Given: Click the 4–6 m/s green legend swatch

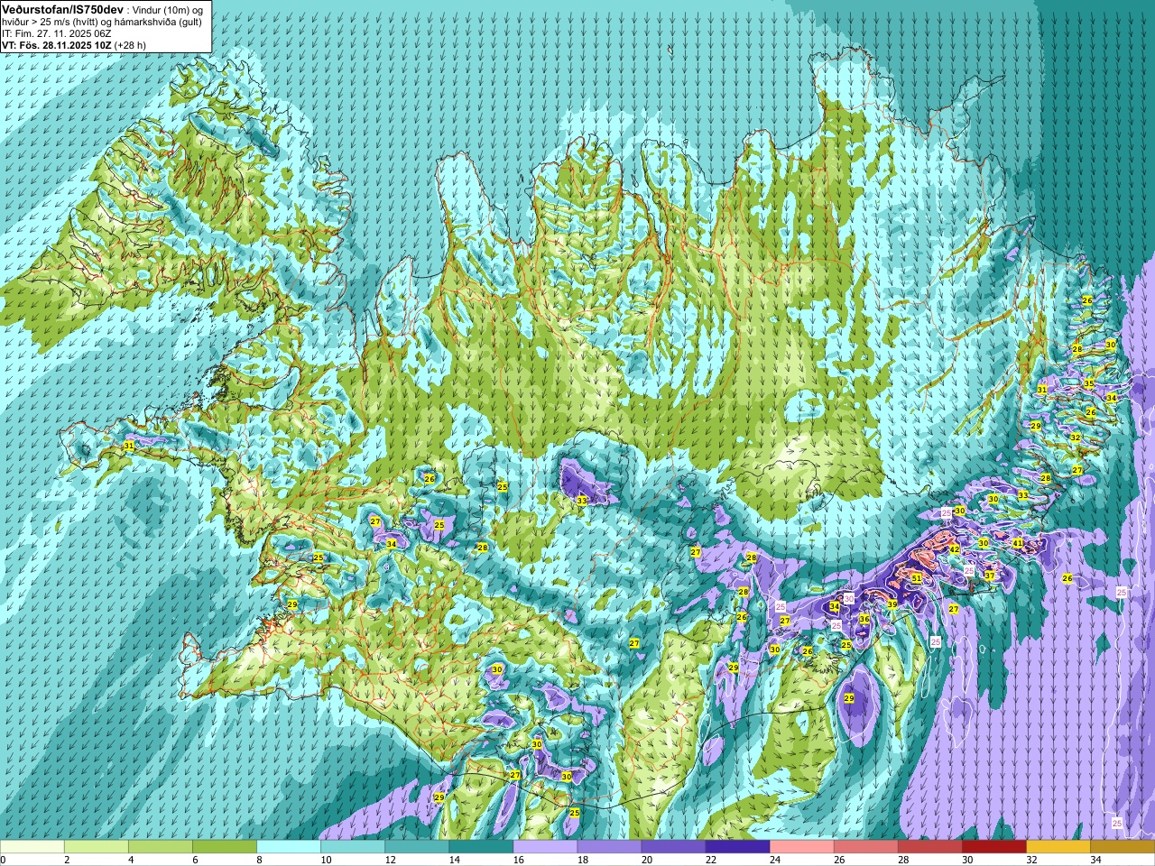Looking at the screenshot, I should (161, 847).
